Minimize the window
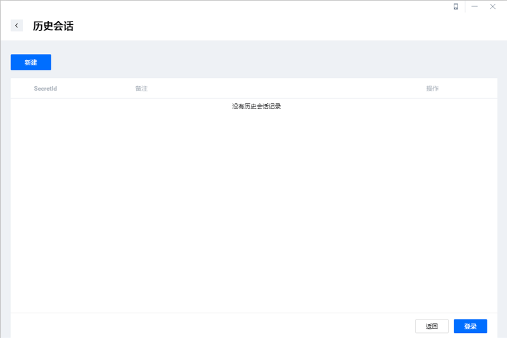This screenshot has width=507, height=338. [x=474, y=6]
